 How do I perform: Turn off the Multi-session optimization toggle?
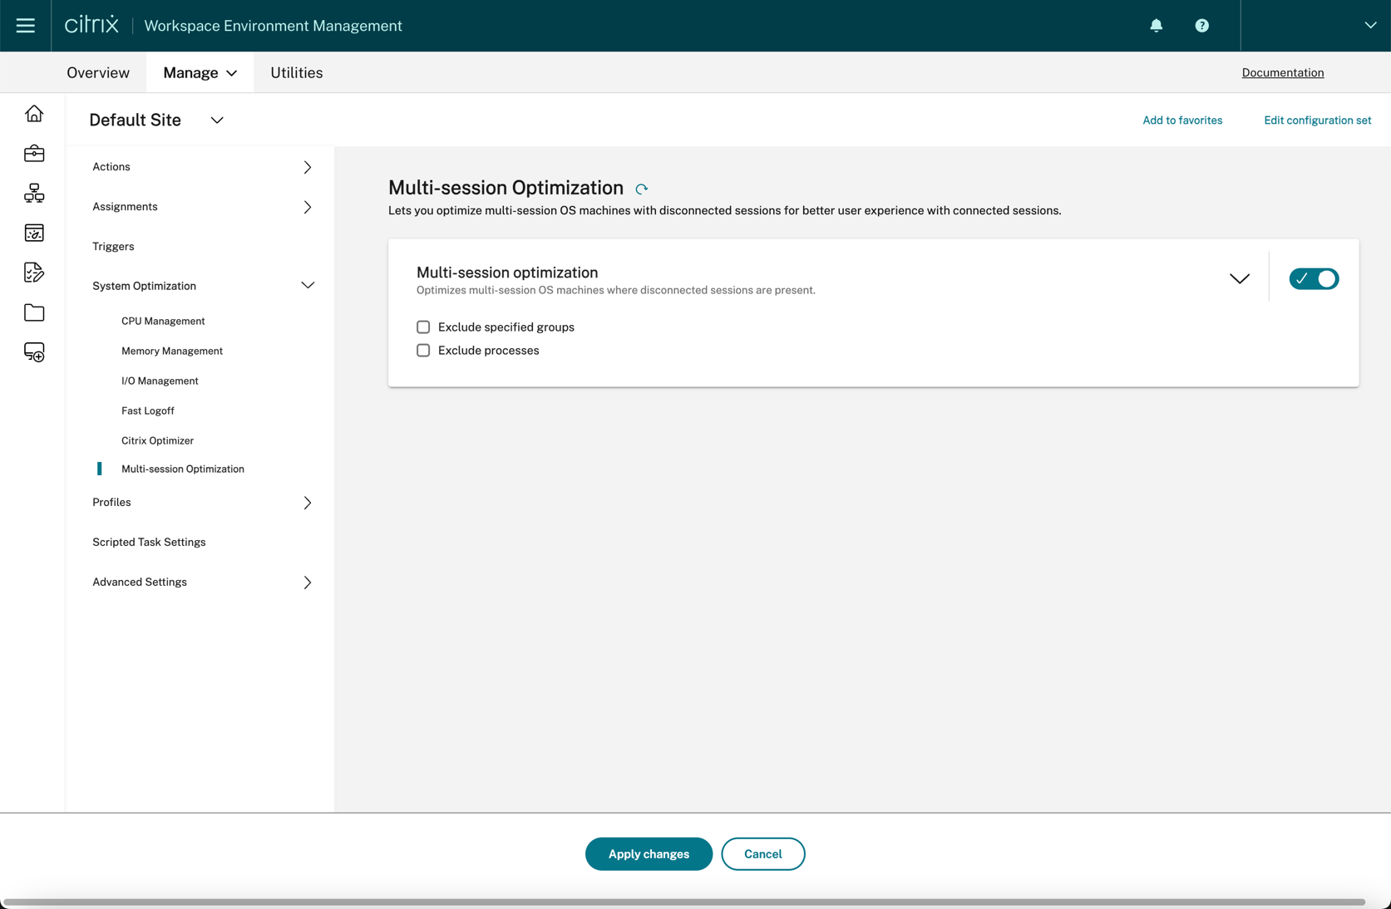(x=1314, y=279)
